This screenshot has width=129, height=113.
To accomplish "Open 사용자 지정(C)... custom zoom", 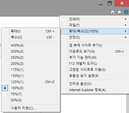I will coord(31,108).
